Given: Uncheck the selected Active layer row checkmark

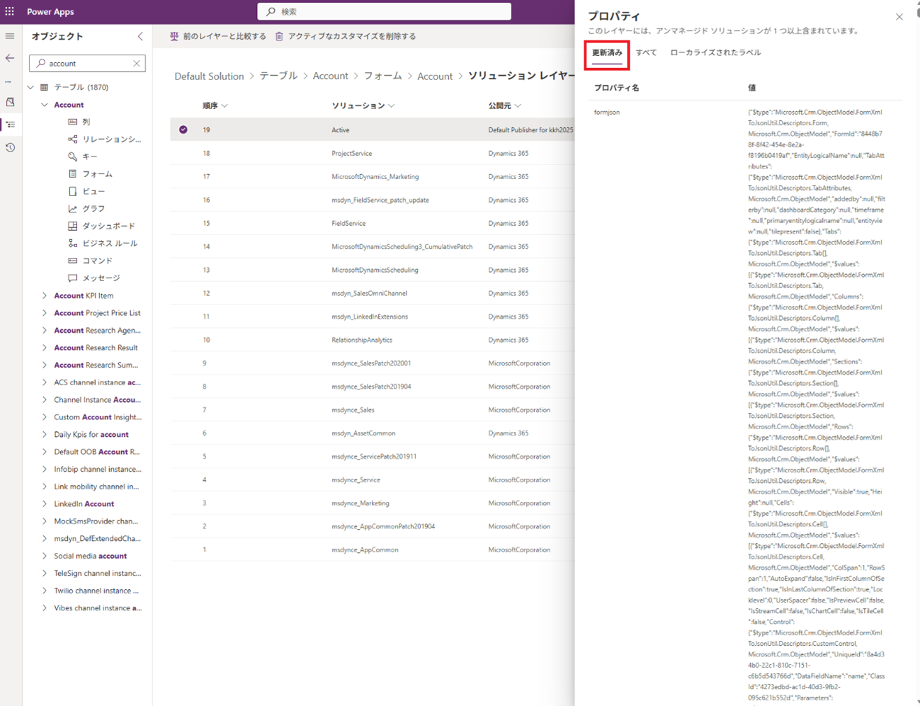Looking at the screenshot, I should (x=183, y=130).
